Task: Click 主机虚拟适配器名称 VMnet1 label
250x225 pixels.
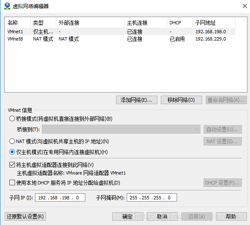Action: tap(71, 173)
